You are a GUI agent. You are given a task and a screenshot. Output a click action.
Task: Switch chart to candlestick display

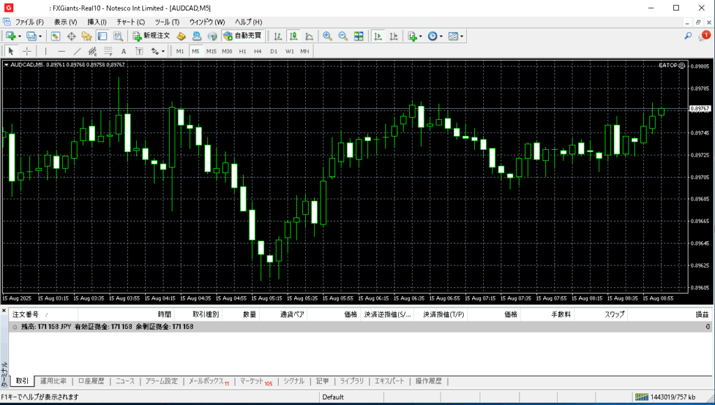point(294,36)
